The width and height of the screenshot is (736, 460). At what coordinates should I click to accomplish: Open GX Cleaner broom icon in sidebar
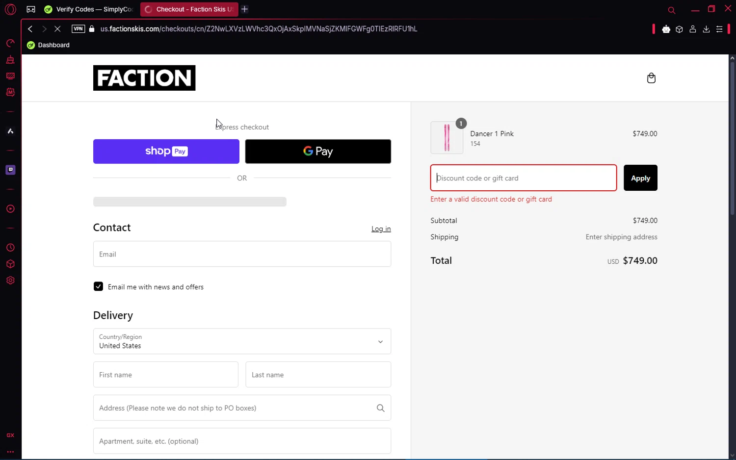point(10,60)
